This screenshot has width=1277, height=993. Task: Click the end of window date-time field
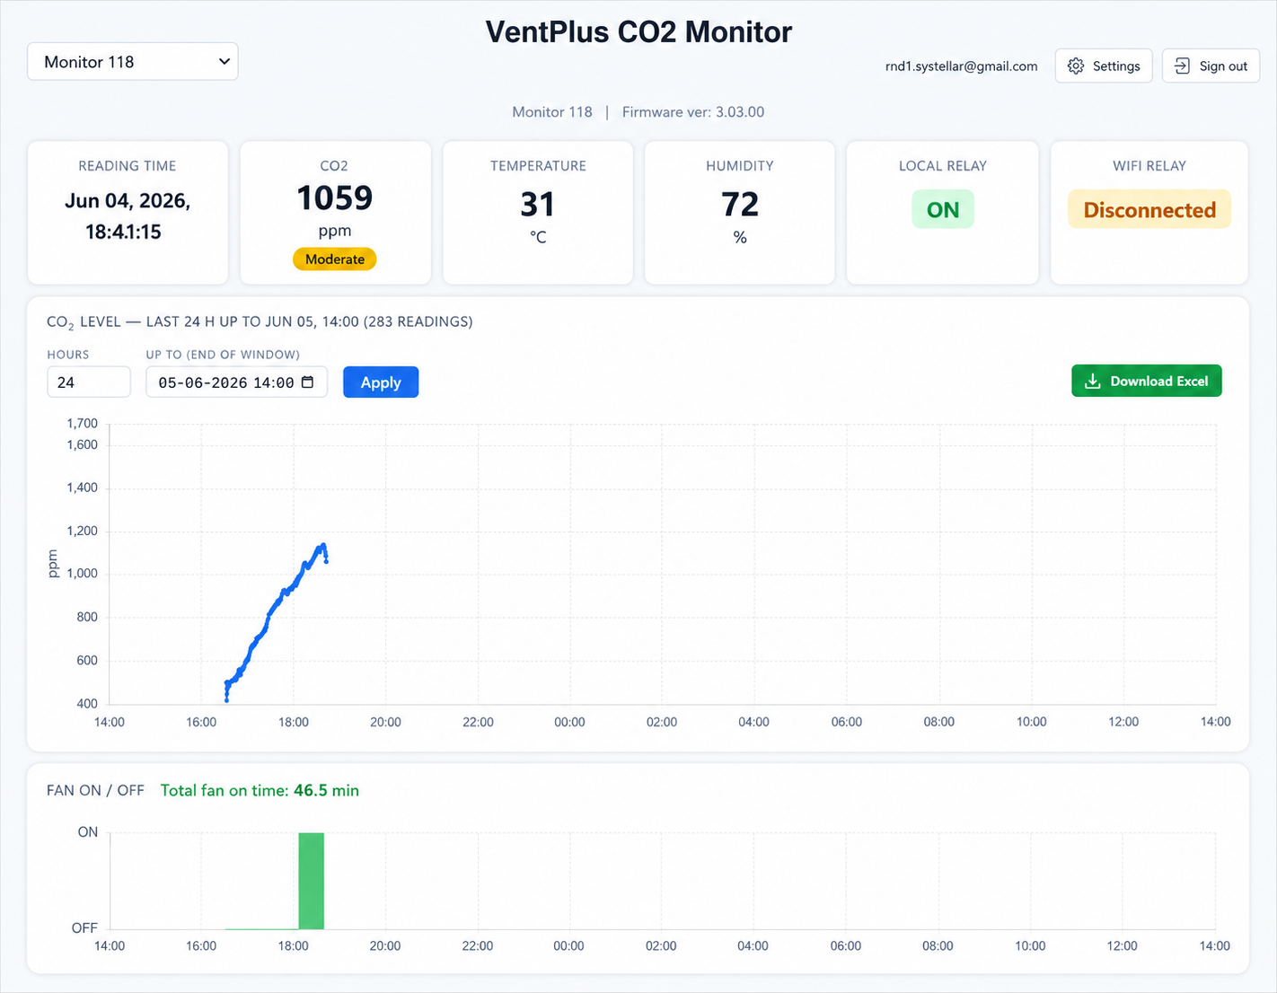pos(236,382)
